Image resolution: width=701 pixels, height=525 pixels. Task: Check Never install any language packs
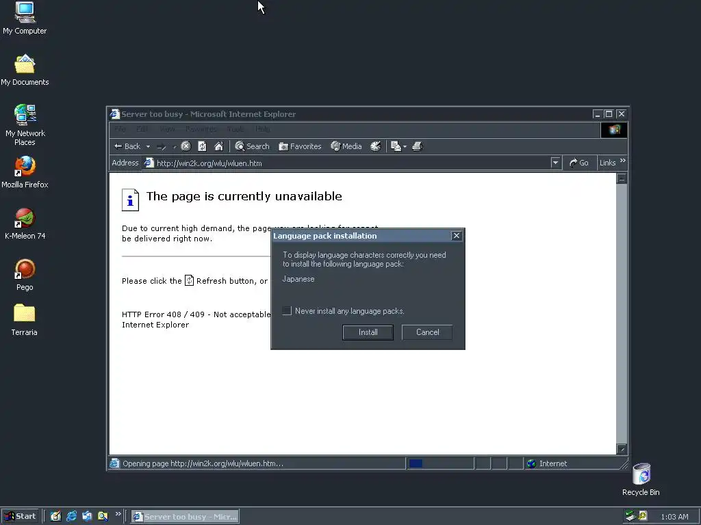click(x=287, y=311)
